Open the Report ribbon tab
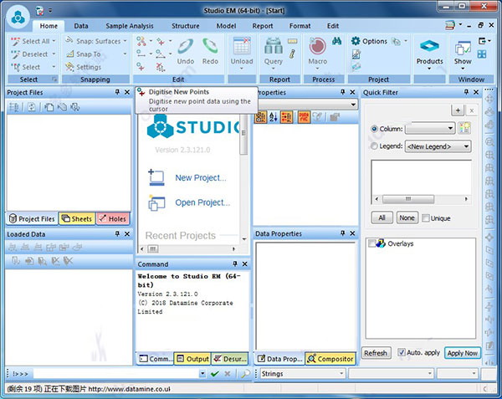 click(x=263, y=26)
